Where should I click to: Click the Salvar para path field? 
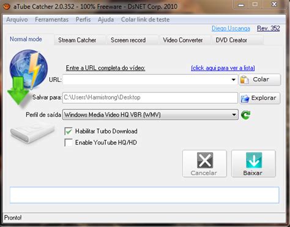tap(150, 97)
